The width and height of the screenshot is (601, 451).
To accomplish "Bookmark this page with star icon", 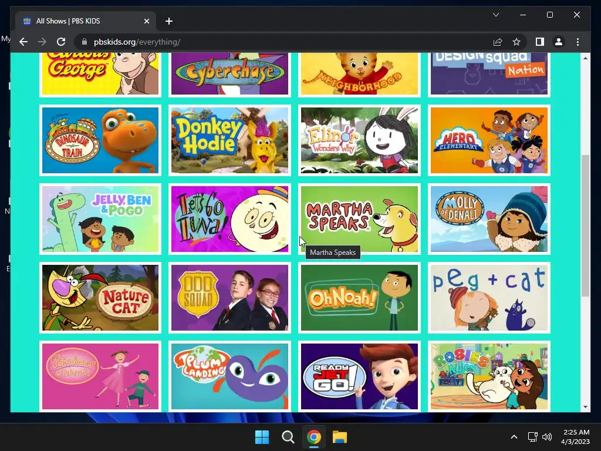I will coord(516,42).
